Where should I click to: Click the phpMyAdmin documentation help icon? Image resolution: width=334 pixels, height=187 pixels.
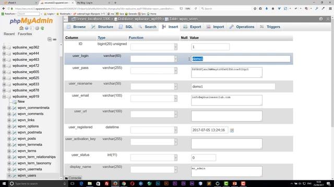click(27, 28)
